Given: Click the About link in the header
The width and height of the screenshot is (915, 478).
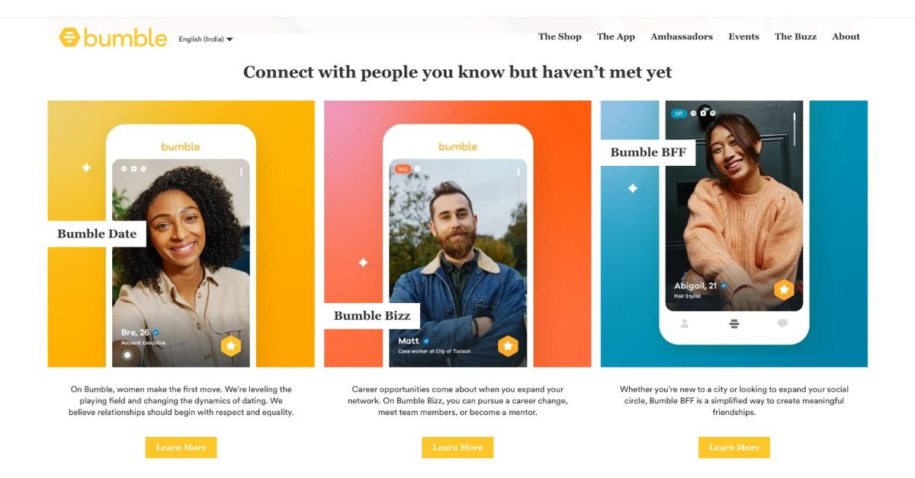Looking at the screenshot, I should (846, 37).
